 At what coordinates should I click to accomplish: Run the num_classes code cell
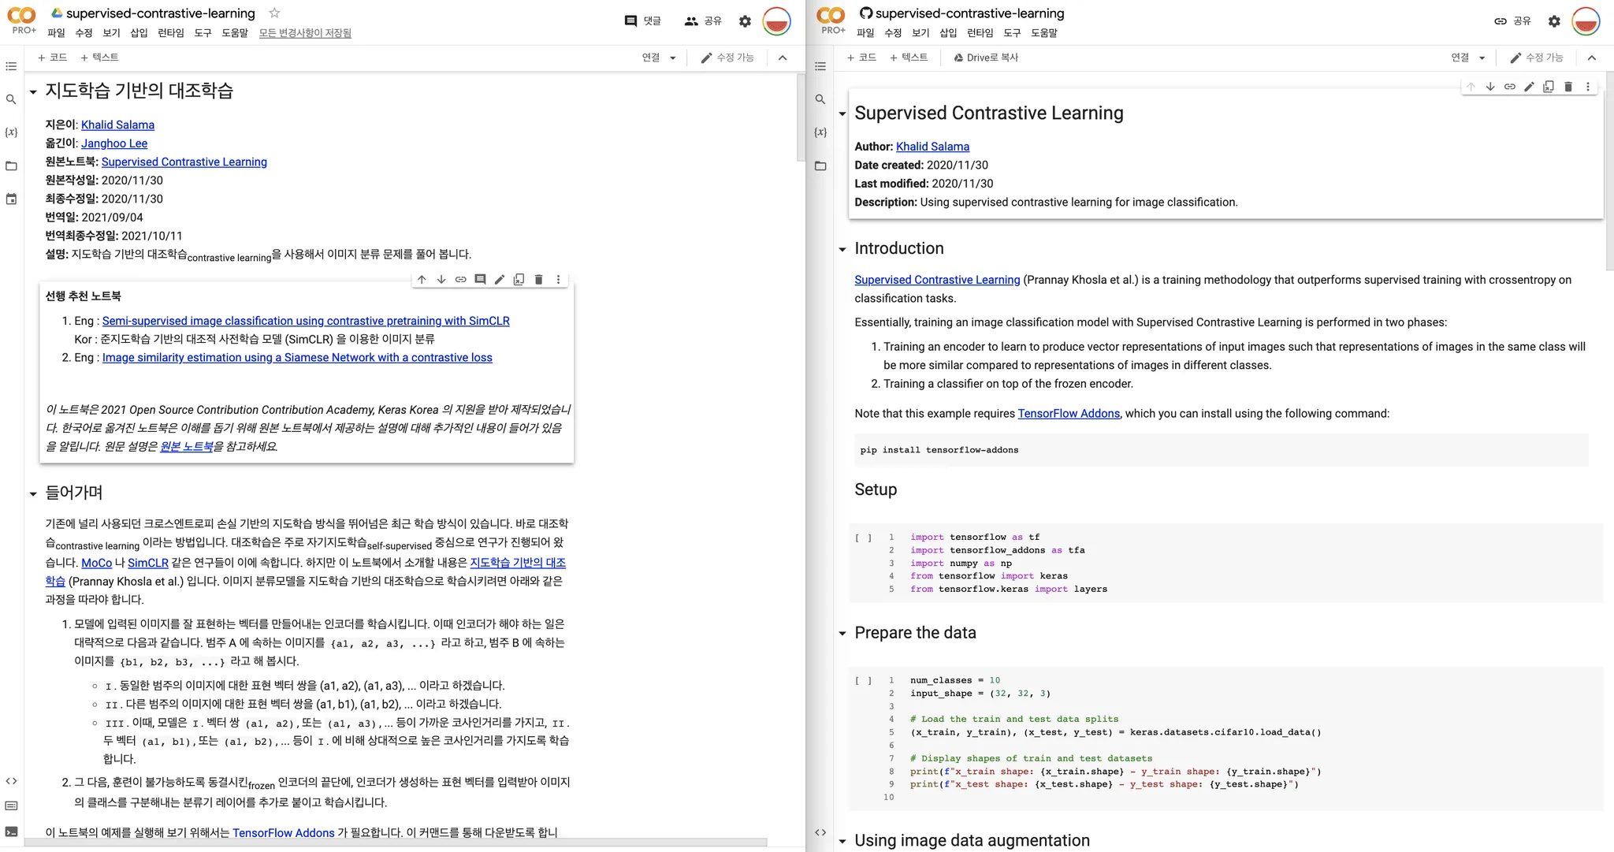point(864,681)
